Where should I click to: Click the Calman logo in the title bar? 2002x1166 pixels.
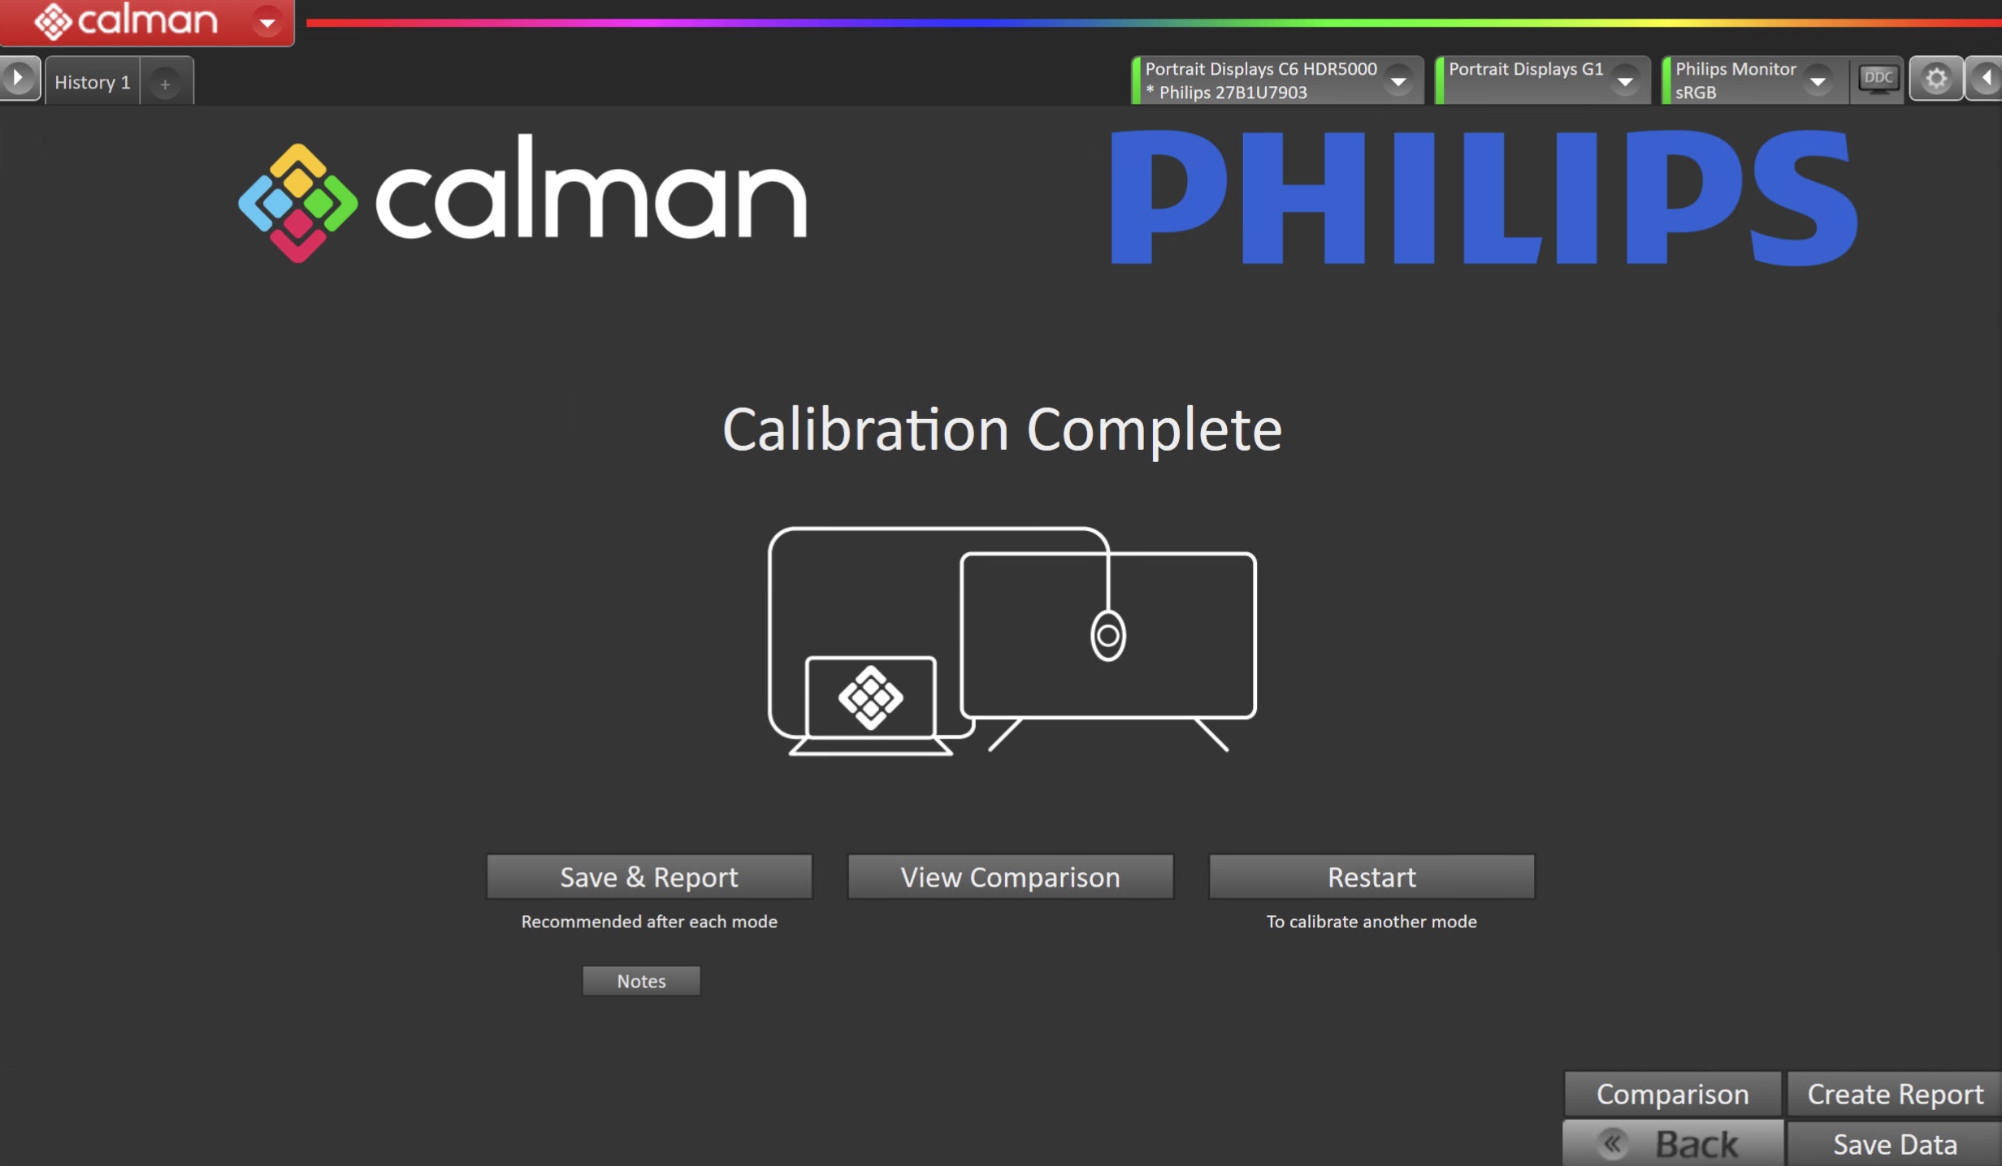(x=126, y=20)
